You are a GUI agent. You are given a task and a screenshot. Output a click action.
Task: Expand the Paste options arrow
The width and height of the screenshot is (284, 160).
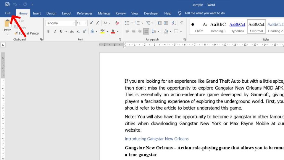[x=7, y=34]
